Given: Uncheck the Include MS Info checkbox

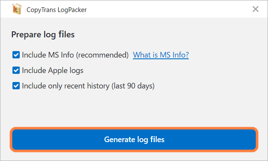Looking at the screenshot, I should 16,55.
